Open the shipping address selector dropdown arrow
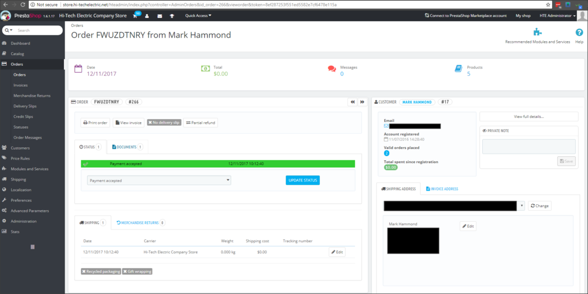 point(521,206)
